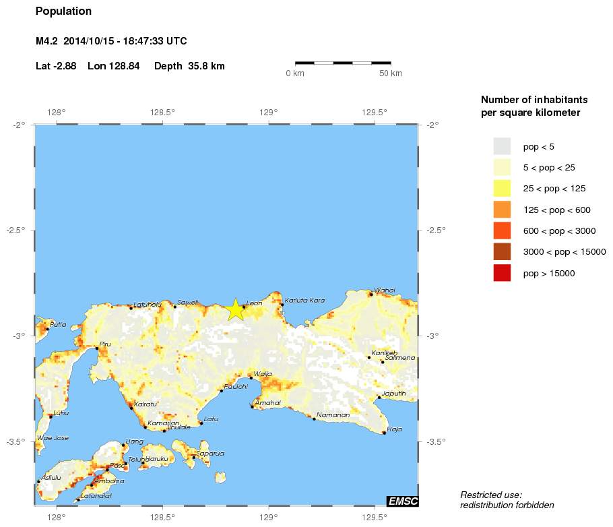Viewport: 613px width, 527px height.
Task: Click the yellow earthquake epicenter star
Action: (x=235, y=309)
